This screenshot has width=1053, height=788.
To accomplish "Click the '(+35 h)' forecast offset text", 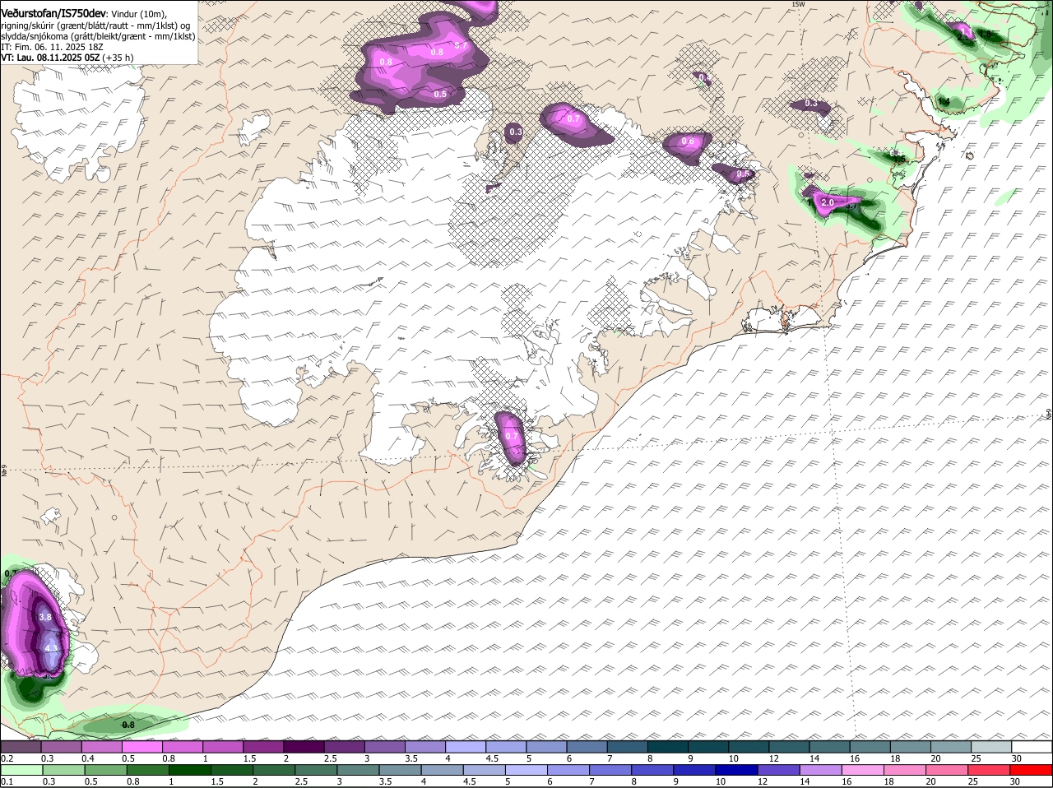I will [118, 58].
